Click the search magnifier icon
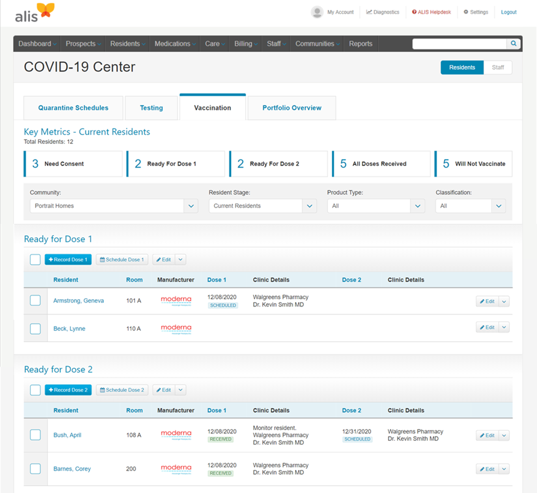 pos(513,44)
